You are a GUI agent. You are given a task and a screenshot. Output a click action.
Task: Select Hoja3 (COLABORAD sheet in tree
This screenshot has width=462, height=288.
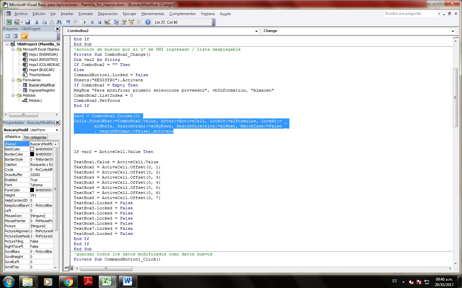(44, 65)
